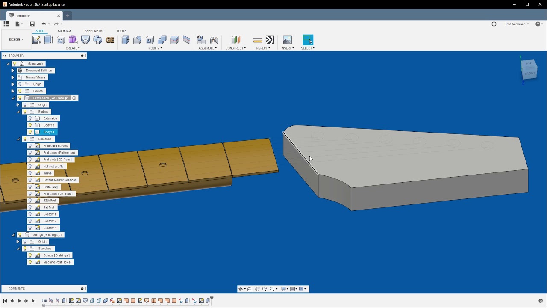Select Sketch14 in the browser
Image resolution: width=547 pixels, height=308 pixels.
click(50, 228)
